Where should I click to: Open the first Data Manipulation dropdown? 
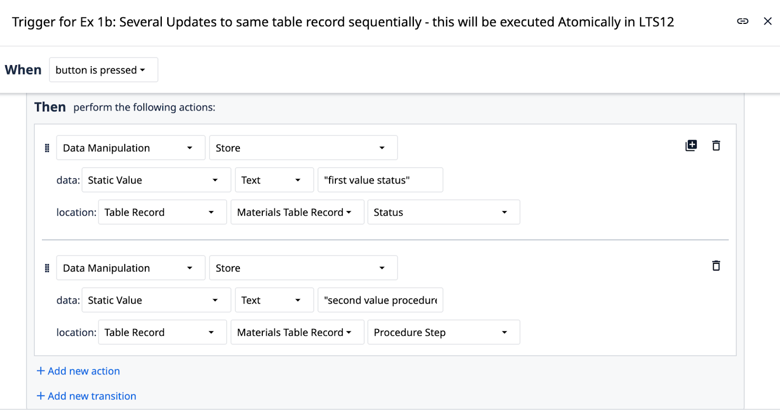tap(131, 148)
